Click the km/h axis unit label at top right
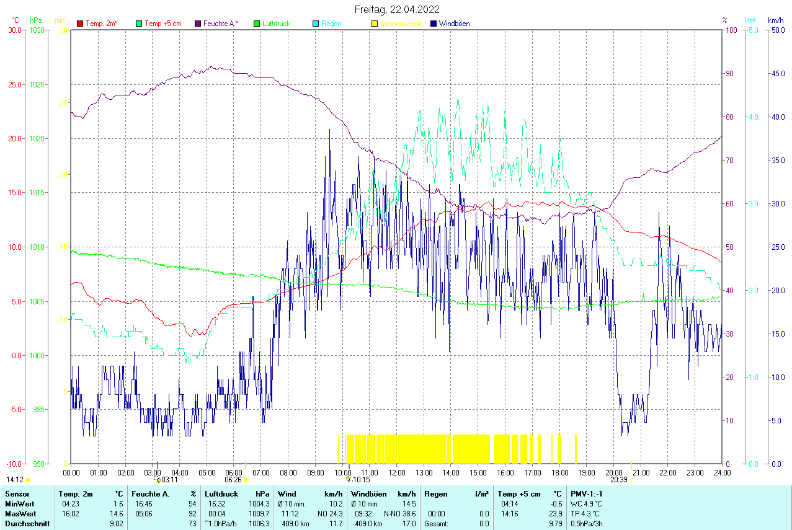This screenshot has width=792, height=530. pos(776,20)
